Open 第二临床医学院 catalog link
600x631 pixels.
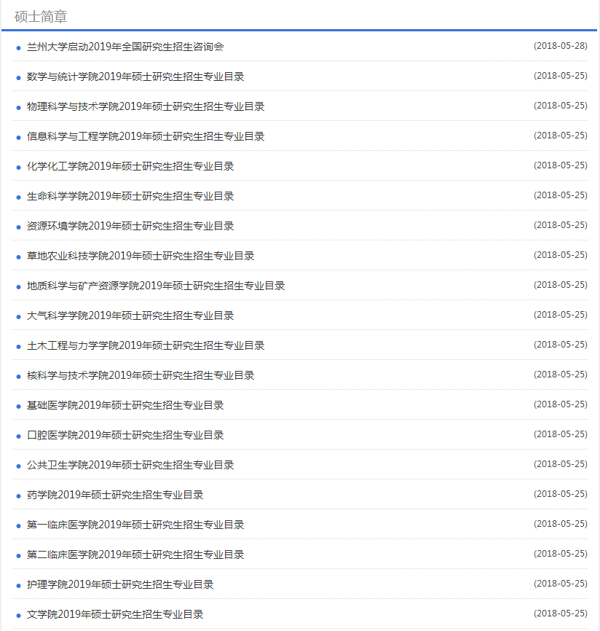click(x=135, y=554)
